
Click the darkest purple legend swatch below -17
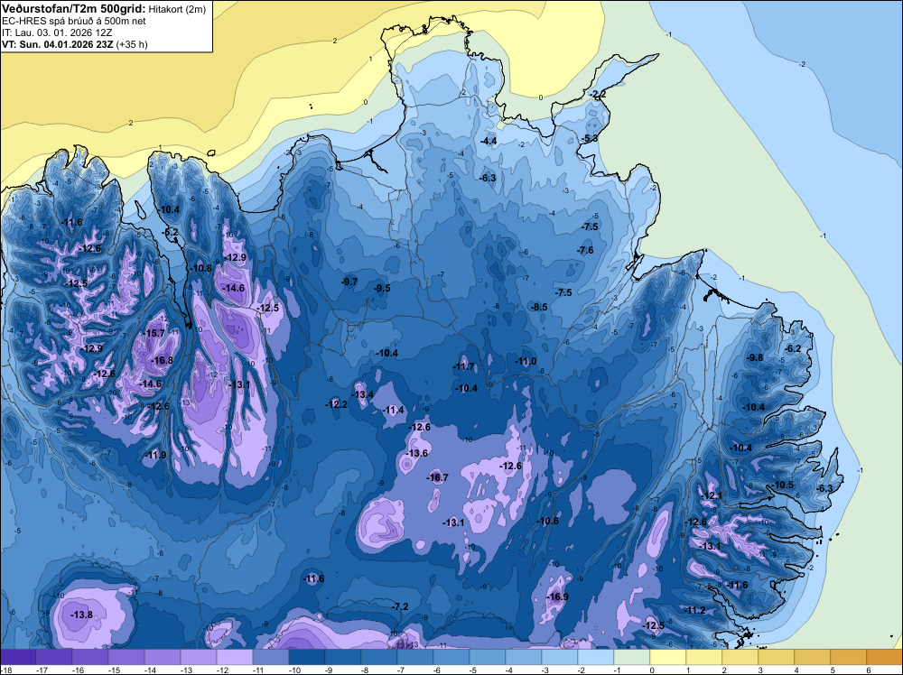pos(18,657)
